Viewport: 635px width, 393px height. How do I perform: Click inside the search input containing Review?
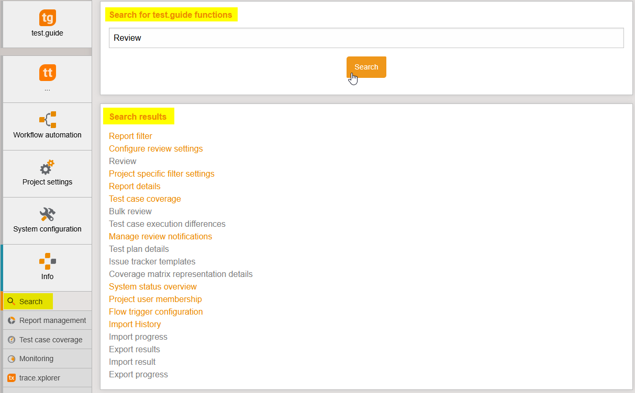pos(365,38)
